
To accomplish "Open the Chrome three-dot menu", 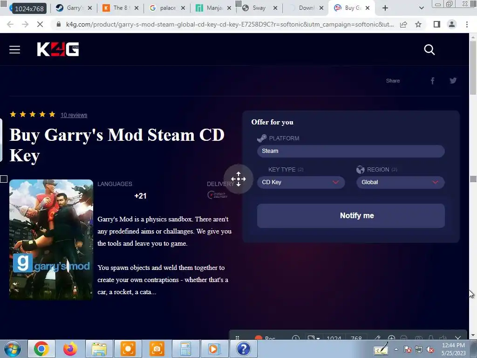I will [467, 24].
